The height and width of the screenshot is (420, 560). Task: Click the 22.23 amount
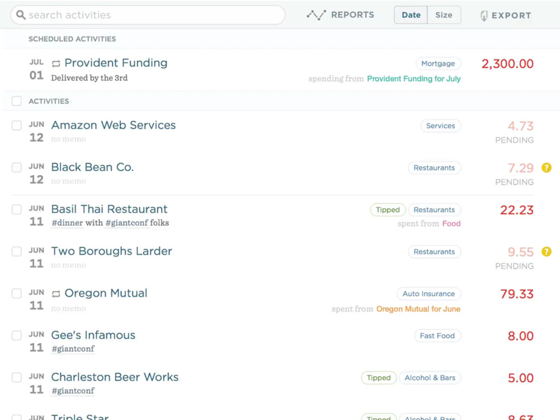click(x=517, y=210)
